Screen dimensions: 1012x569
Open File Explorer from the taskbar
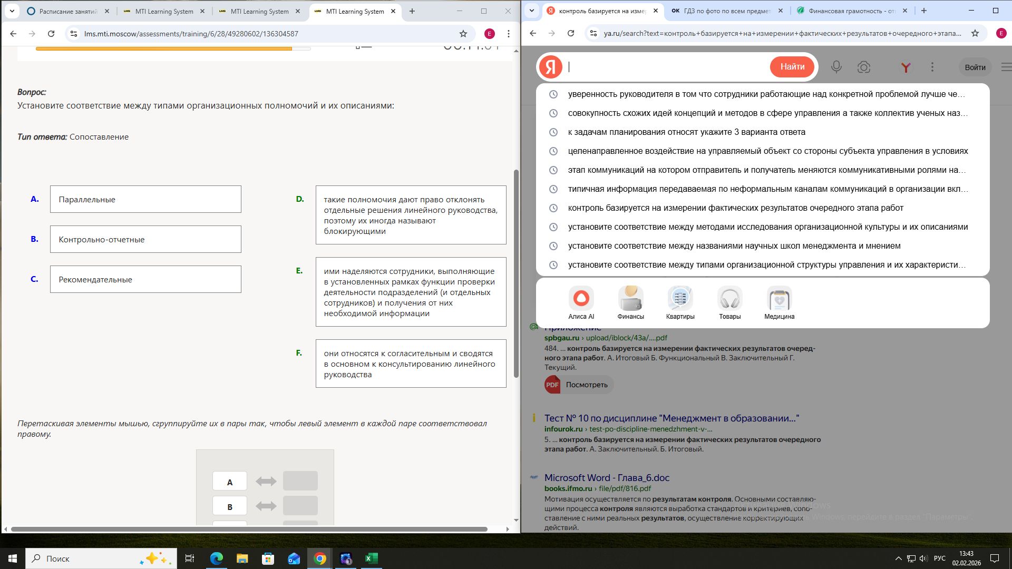tap(242, 558)
